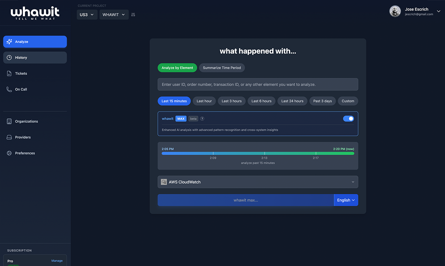Open the Analyze page
Viewport: 445px width, 266px height.
pyautogui.click(x=35, y=42)
